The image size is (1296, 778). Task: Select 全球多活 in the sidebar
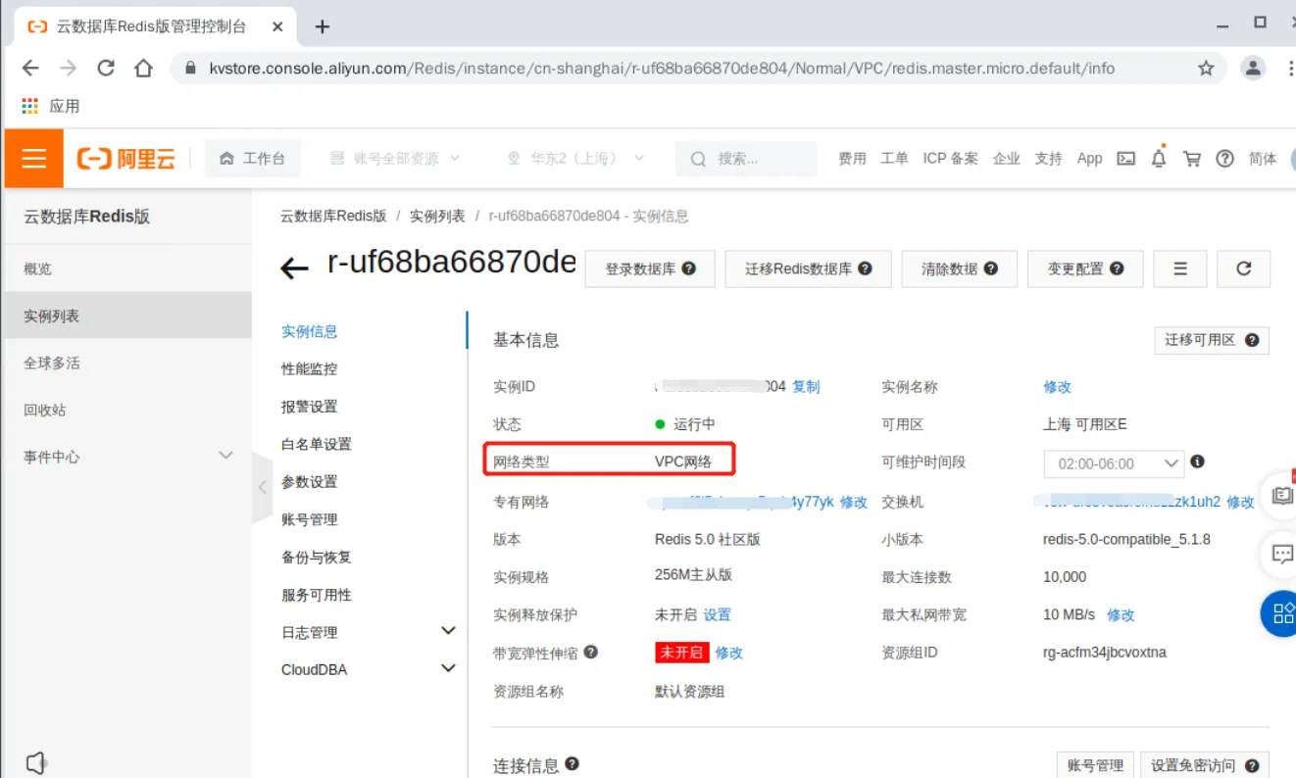[127, 363]
